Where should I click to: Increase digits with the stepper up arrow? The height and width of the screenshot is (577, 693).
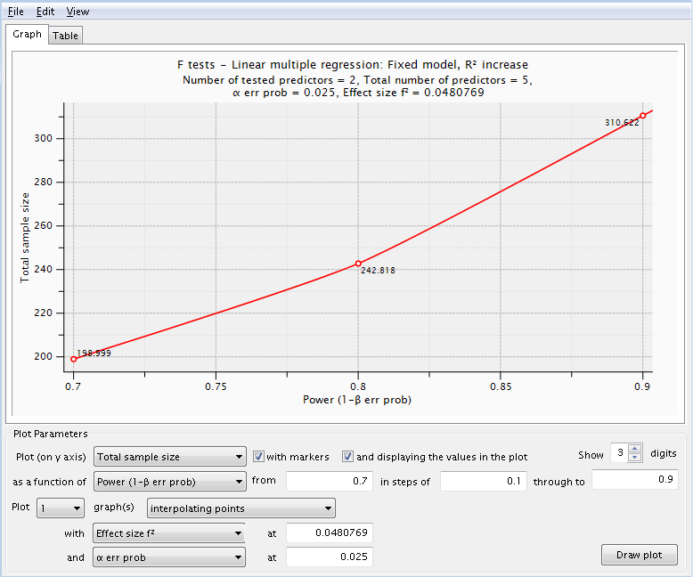(x=634, y=449)
